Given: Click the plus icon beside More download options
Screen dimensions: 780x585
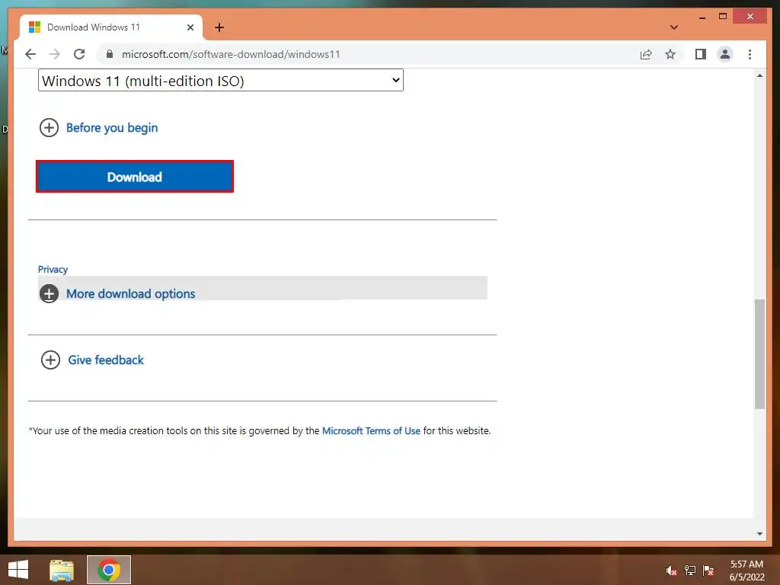Looking at the screenshot, I should [x=49, y=293].
